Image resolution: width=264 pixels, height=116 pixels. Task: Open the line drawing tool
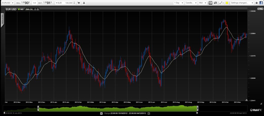pyautogui.click(x=221, y=3)
